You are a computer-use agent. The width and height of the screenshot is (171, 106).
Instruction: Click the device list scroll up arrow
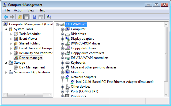(166, 24)
